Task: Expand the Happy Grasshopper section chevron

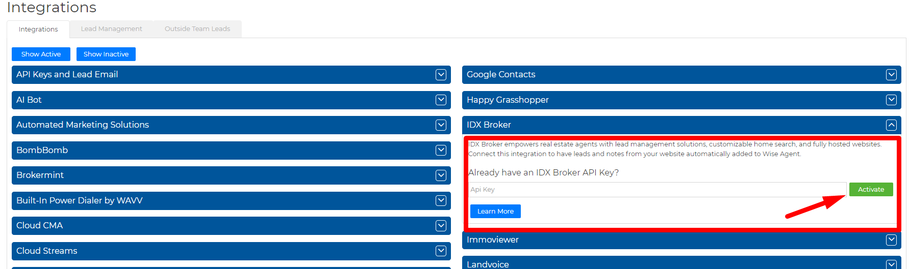Action: [x=891, y=100]
